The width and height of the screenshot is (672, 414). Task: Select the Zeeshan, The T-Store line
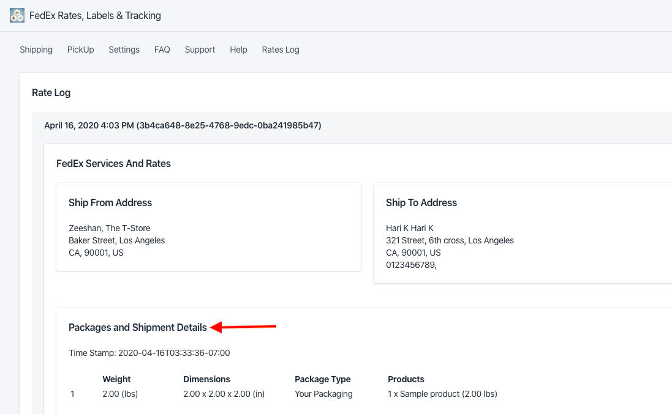click(x=109, y=228)
